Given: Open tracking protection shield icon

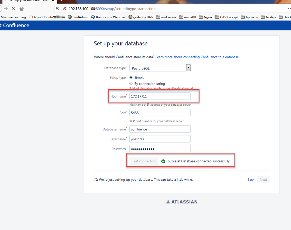Looking at the screenshot, I should coord(58,8).
